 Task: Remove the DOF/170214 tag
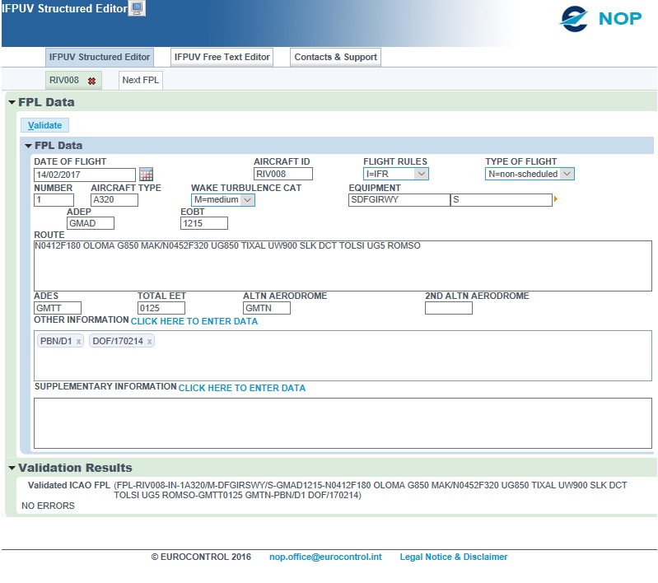[x=149, y=342]
